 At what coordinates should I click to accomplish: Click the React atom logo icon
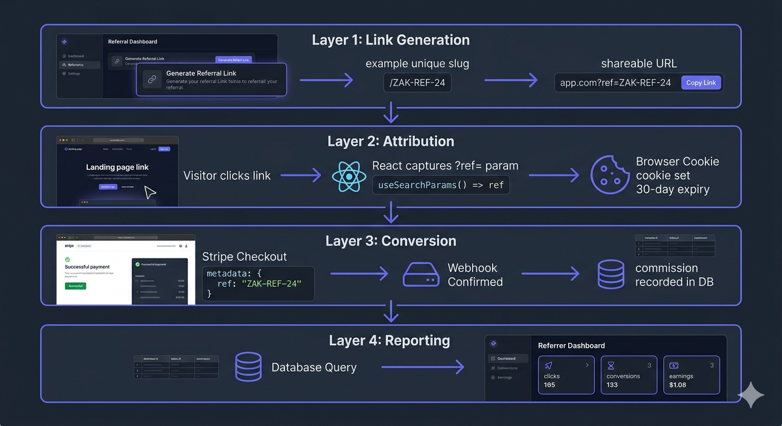click(349, 176)
